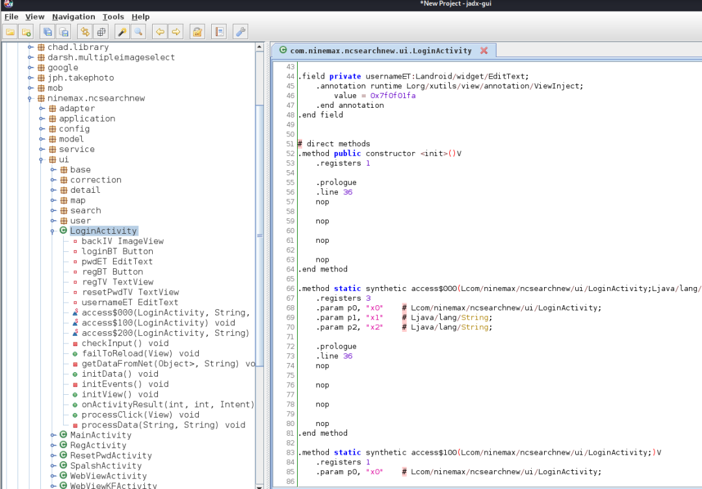Open the Tools menu
Viewport: 702px width, 489px height.
click(x=113, y=17)
